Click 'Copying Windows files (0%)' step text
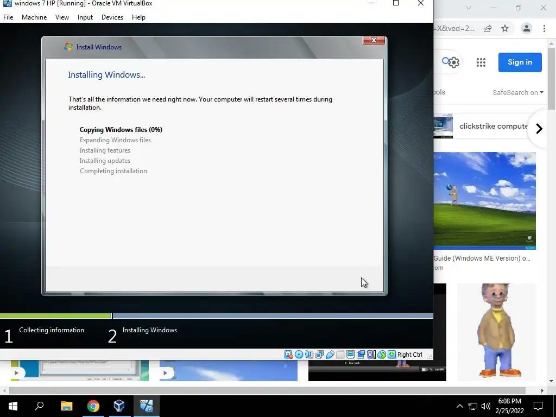This screenshot has width=556, height=417. 121,129
